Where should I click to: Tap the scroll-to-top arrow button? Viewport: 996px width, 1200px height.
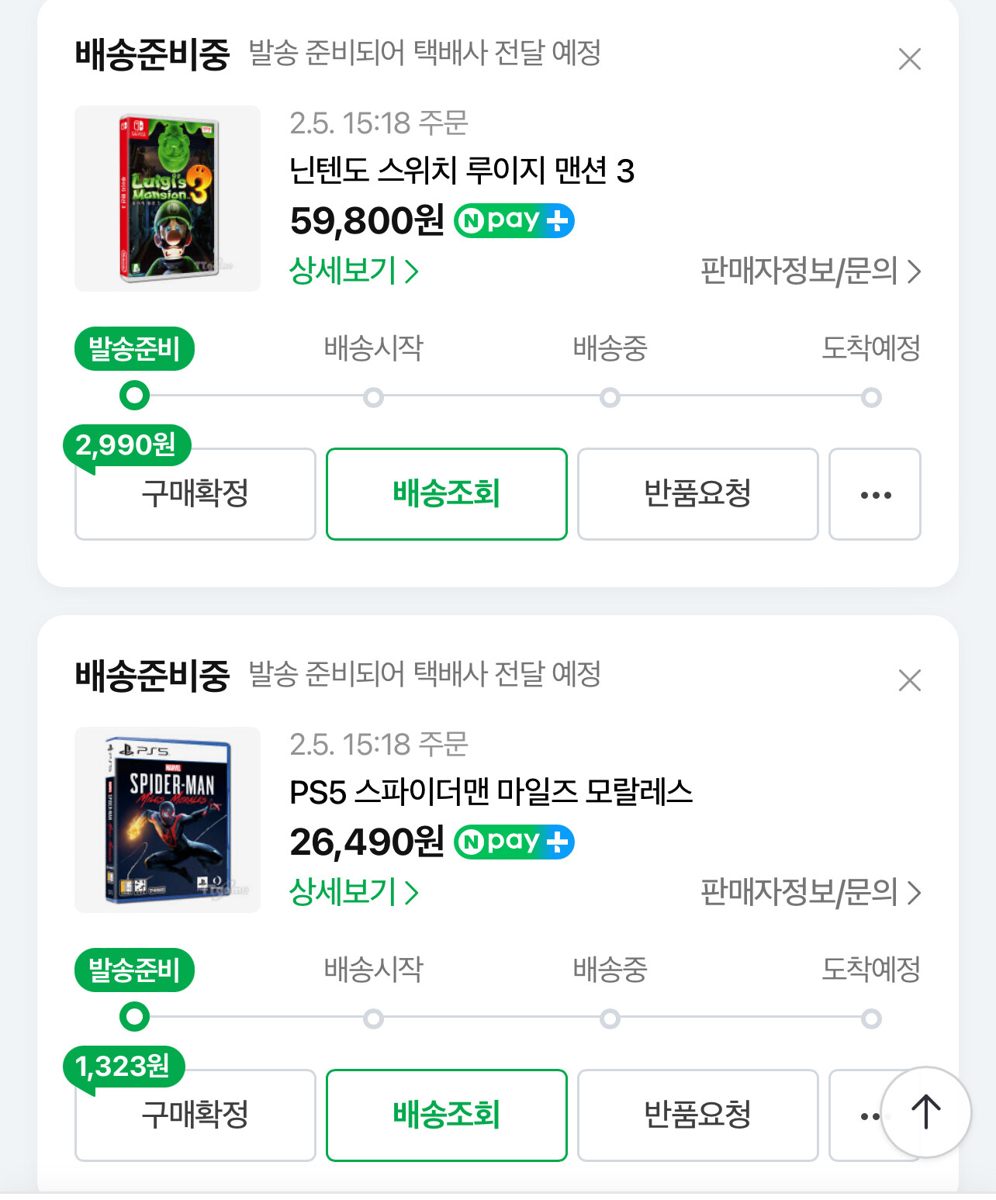pyautogui.click(x=925, y=1112)
